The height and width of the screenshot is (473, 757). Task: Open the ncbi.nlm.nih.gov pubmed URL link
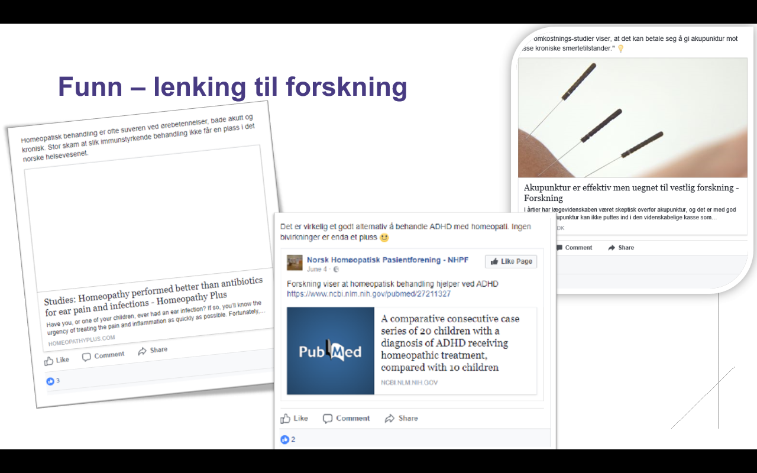point(369,294)
